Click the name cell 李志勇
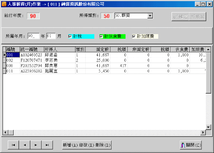 60,60
